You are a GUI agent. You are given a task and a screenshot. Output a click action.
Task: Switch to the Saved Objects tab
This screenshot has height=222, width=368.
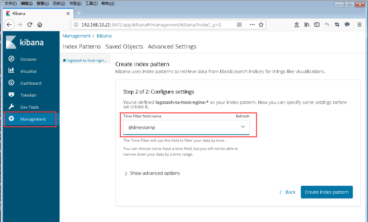(124, 47)
